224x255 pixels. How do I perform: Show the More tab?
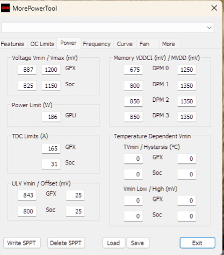[x=169, y=44]
